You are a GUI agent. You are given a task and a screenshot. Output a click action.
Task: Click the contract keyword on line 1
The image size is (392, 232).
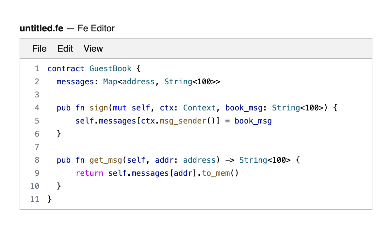click(66, 69)
